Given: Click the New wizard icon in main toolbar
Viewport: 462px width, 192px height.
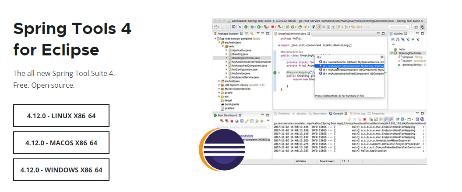Looking at the screenshot, I should tap(215, 27).
